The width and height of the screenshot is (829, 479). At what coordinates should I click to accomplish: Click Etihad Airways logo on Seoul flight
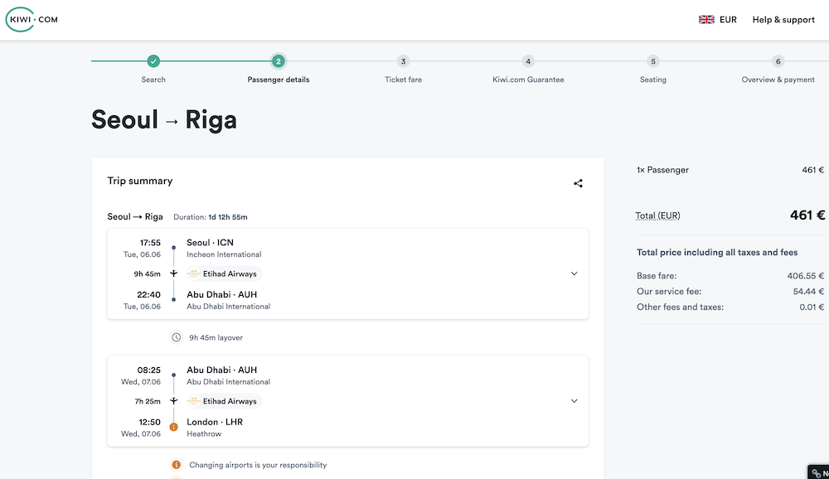[193, 274]
